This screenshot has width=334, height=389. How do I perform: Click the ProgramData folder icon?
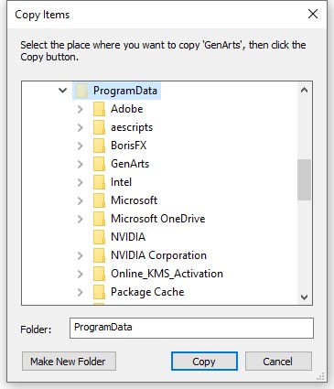(81, 91)
